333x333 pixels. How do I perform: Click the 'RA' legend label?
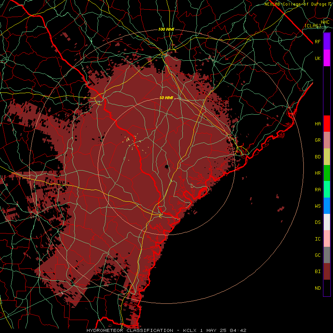(x=318, y=190)
